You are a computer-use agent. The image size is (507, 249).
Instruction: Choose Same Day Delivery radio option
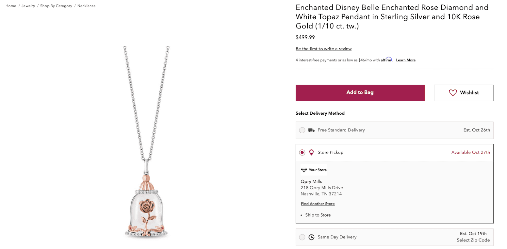(x=302, y=237)
